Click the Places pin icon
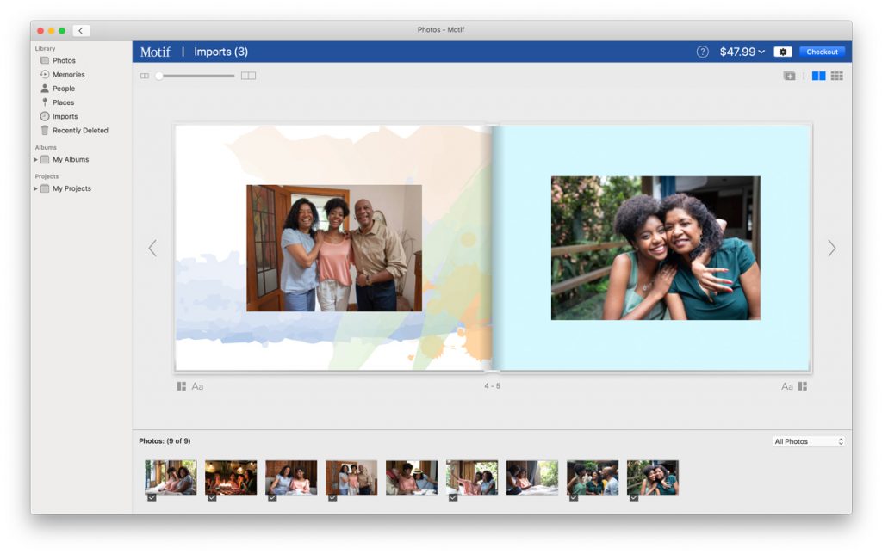The height and width of the screenshot is (554, 882). coord(45,102)
